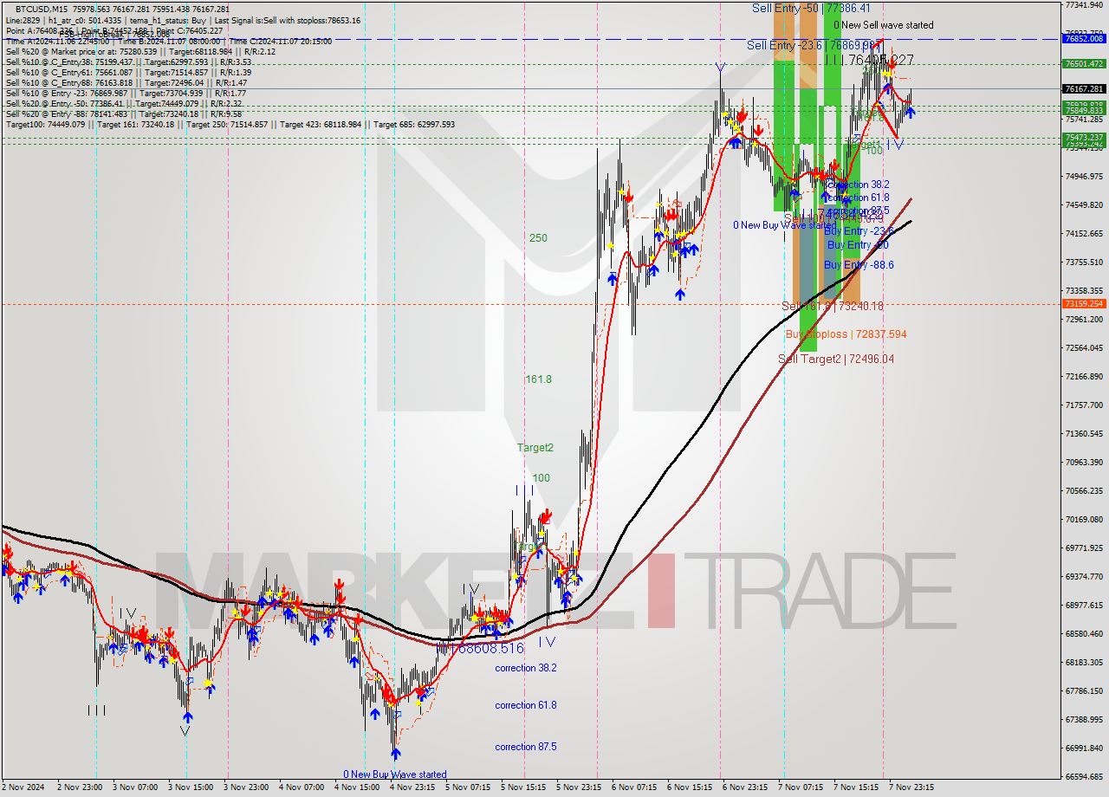Click the '7 Nov 15:15' time label

[x=856, y=788]
